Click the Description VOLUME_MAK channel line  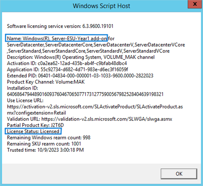[81, 57]
